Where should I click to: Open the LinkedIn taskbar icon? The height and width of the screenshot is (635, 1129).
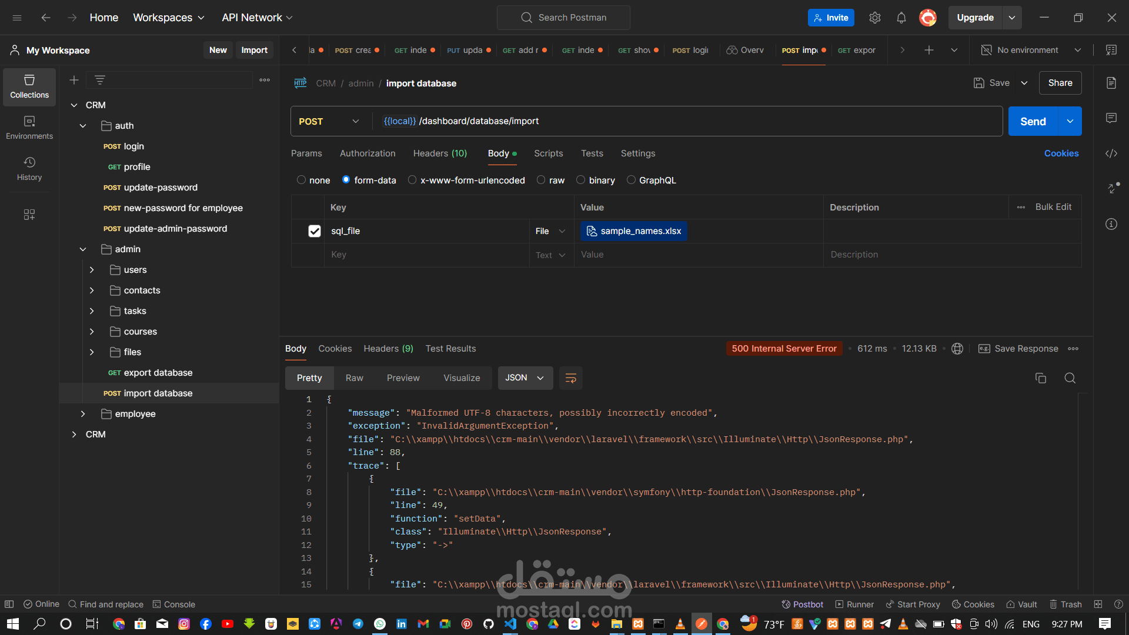(x=402, y=624)
